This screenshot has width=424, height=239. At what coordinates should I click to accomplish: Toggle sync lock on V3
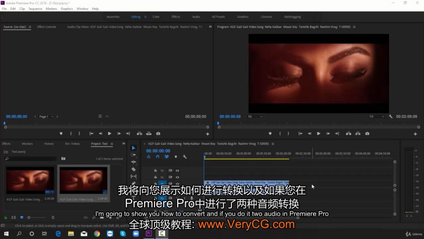pos(170,171)
